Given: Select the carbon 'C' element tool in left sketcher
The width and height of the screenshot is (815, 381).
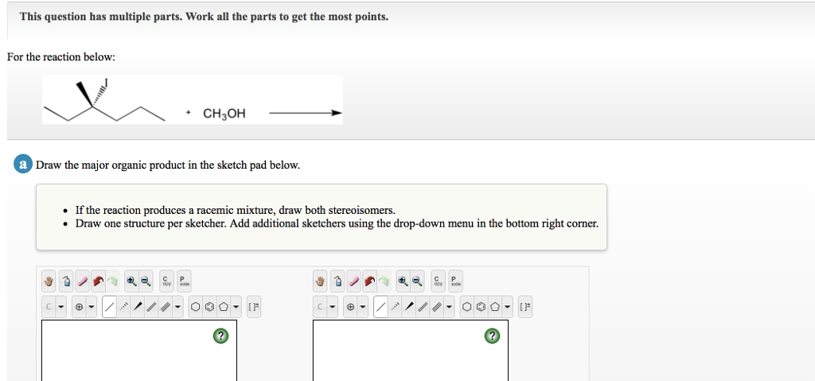Looking at the screenshot, I should point(49,307).
